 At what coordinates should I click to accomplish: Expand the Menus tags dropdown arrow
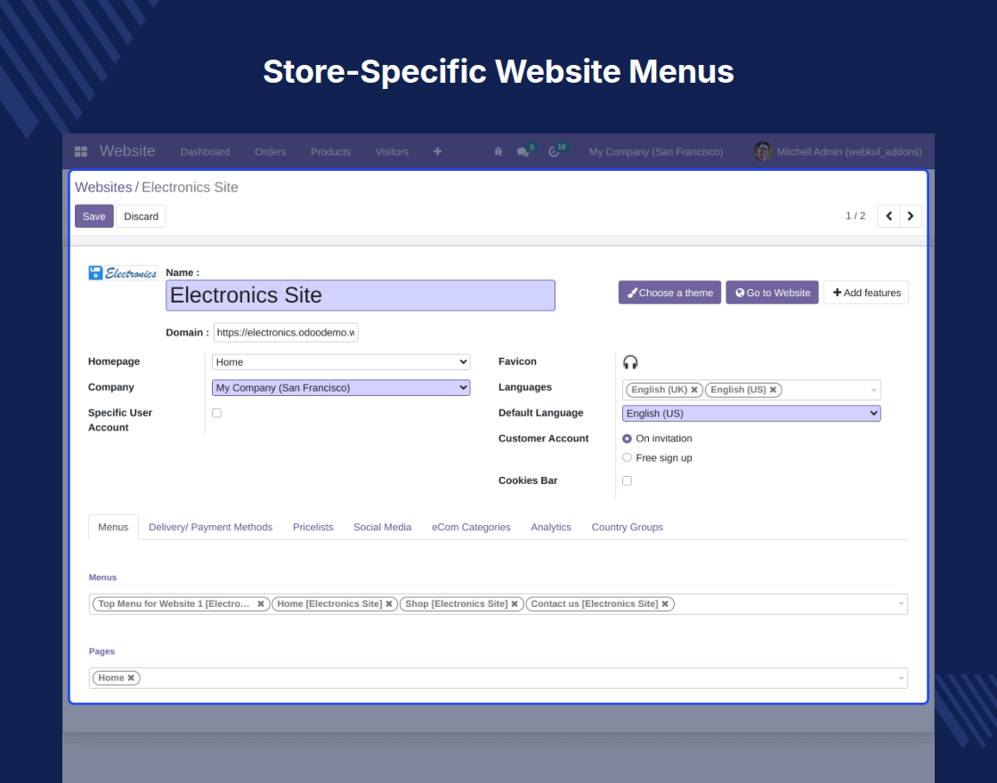[901, 604]
